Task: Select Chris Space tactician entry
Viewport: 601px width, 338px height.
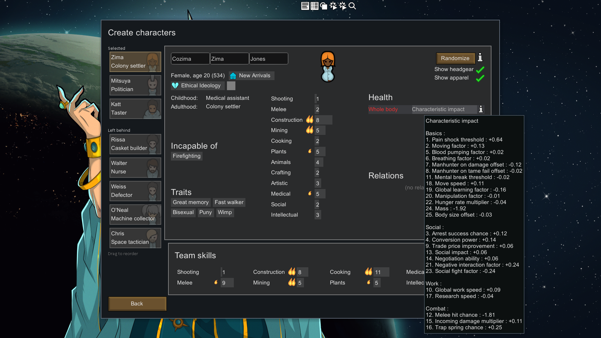Action: tap(135, 238)
